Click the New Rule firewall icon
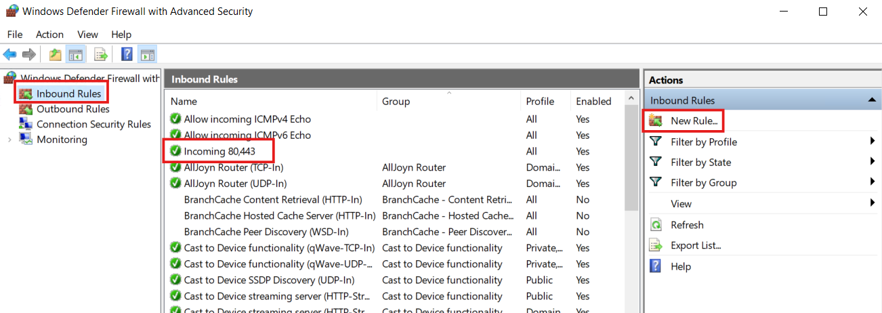This screenshot has width=882, height=313. click(x=655, y=121)
